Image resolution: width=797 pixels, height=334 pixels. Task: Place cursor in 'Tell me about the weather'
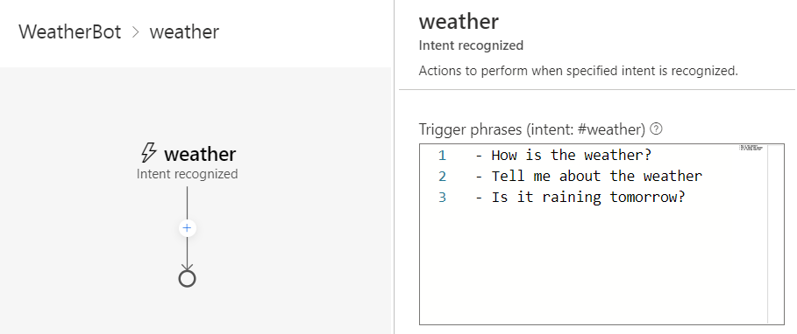tap(588, 177)
